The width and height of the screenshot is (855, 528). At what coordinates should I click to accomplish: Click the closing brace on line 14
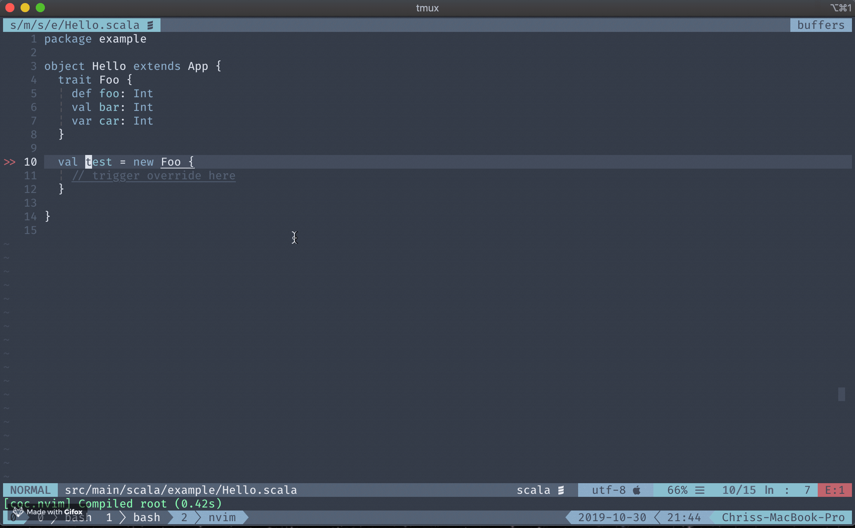click(48, 217)
